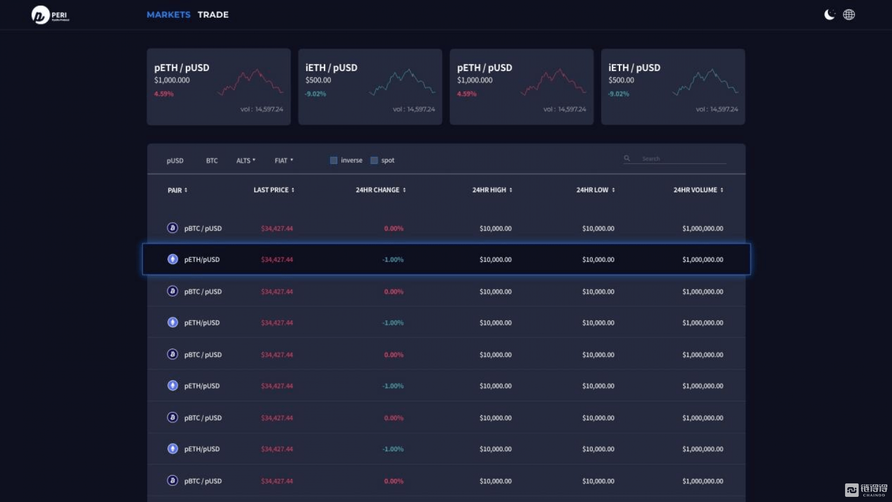Click the bitcoin icon in third row
Image resolution: width=892 pixels, height=502 pixels.
click(172, 291)
